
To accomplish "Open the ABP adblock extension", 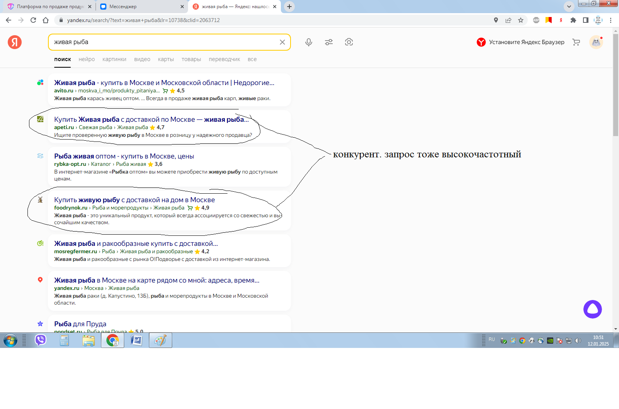I will pos(536,20).
